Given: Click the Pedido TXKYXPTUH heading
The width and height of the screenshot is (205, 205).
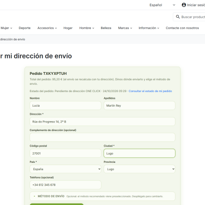Looking at the screenshot, I should tap(48, 73).
